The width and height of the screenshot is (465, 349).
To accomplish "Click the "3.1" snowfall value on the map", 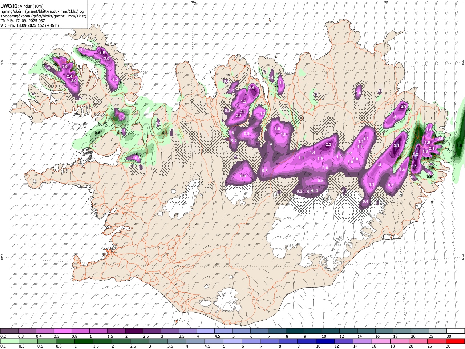I will (396, 145).
